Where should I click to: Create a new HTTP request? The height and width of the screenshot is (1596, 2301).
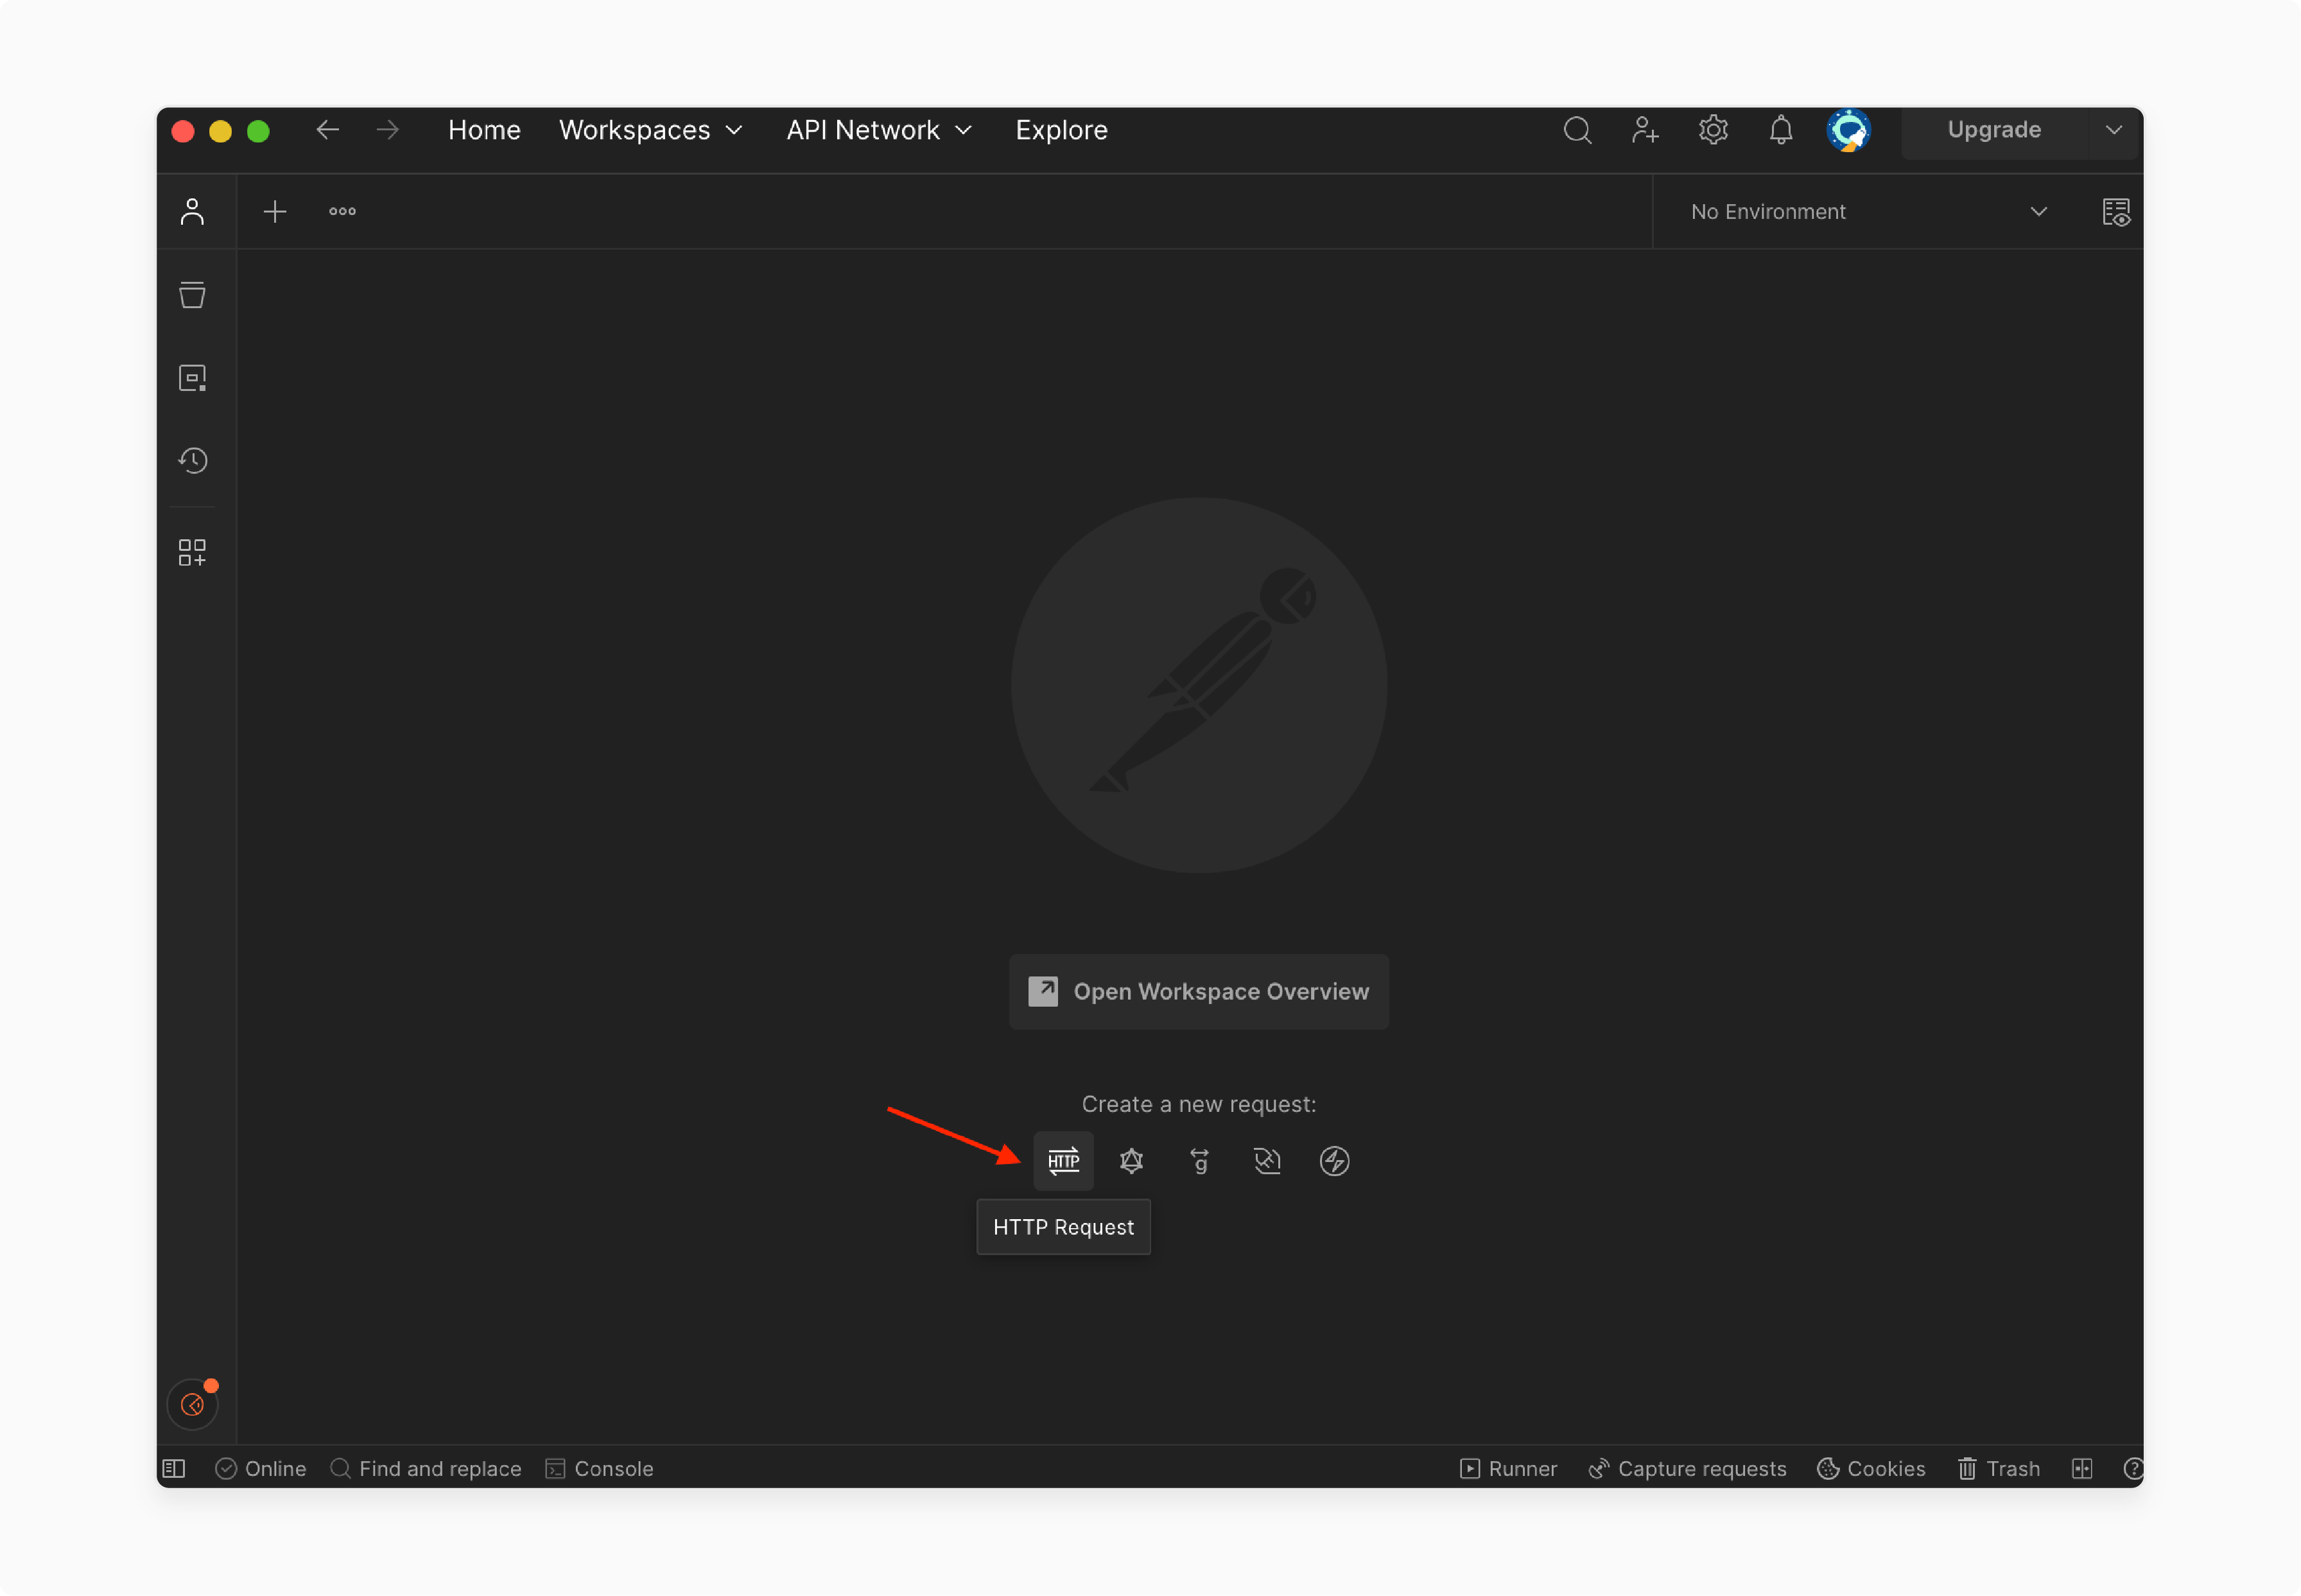pyautogui.click(x=1063, y=1160)
